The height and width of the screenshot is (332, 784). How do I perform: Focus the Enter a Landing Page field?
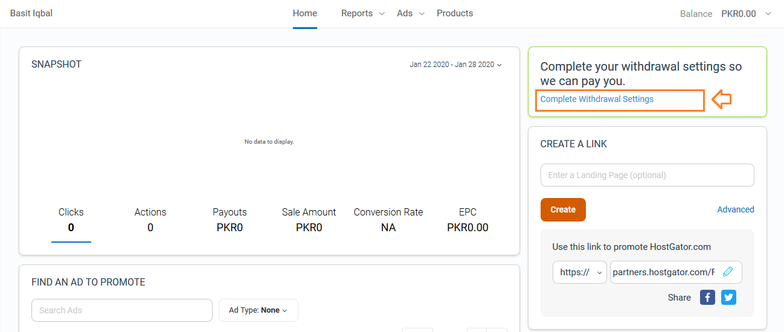tap(647, 175)
